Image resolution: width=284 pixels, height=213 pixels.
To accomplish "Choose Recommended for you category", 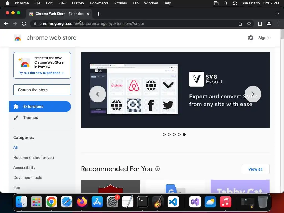I will pyautogui.click(x=34, y=158).
